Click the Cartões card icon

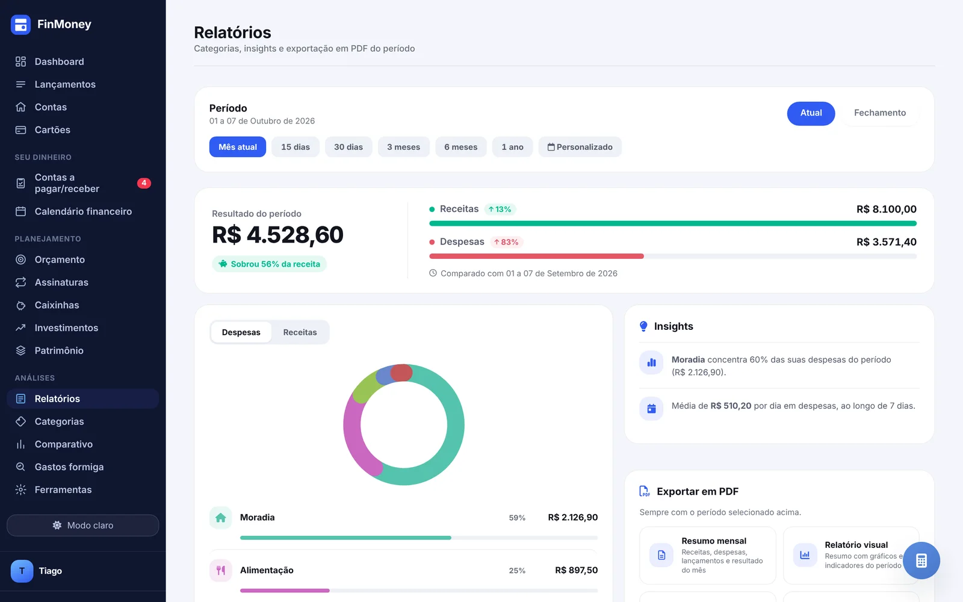click(x=20, y=130)
